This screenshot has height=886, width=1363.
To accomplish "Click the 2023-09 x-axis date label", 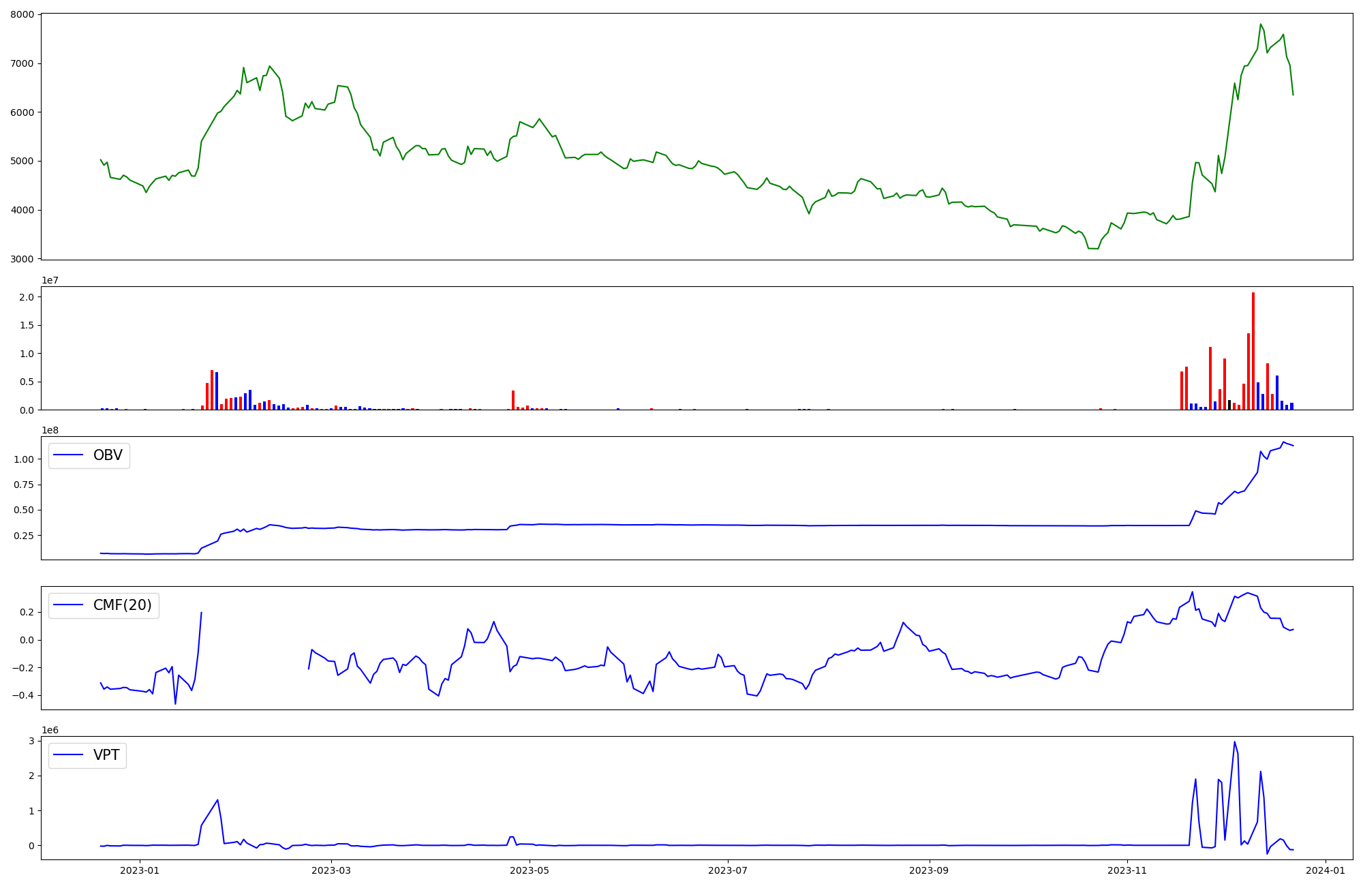I will click(x=930, y=870).
